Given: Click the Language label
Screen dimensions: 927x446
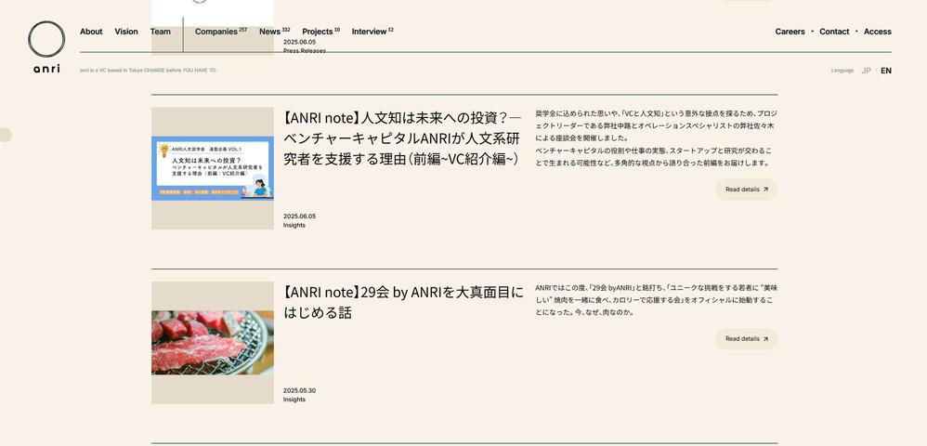Looking at the screenshot, I should [842, 71].
